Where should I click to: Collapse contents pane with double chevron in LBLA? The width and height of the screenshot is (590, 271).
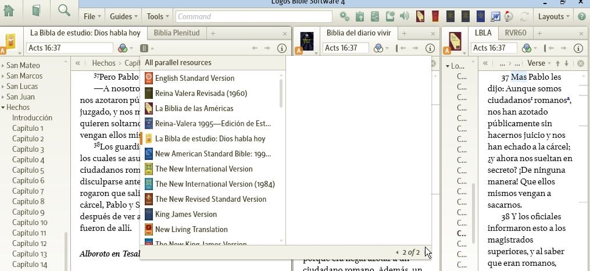click(x=485, y=63)
